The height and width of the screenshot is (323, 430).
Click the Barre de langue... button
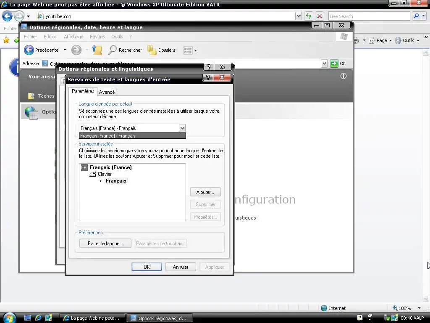(105, 244)
